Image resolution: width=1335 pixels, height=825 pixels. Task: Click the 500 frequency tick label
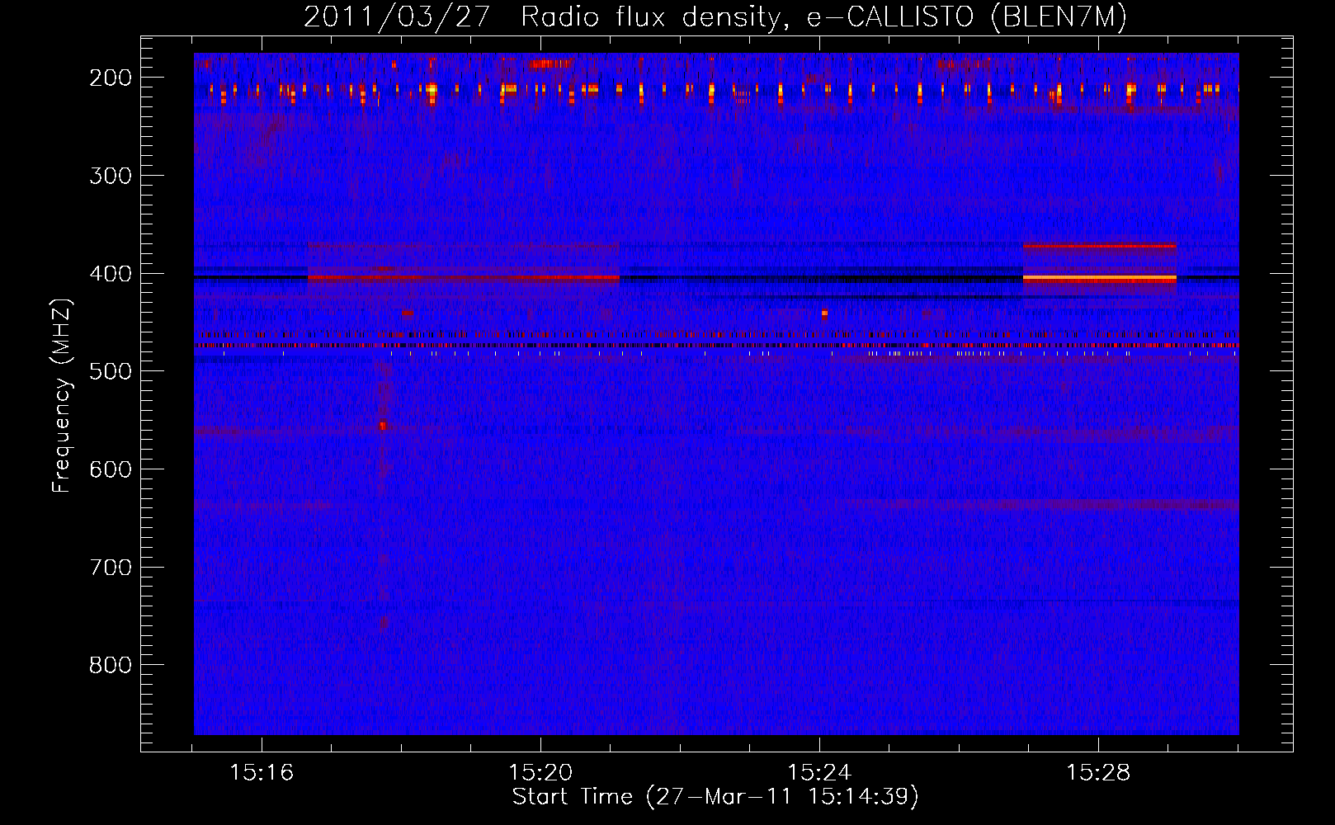[x=111, y=371]
